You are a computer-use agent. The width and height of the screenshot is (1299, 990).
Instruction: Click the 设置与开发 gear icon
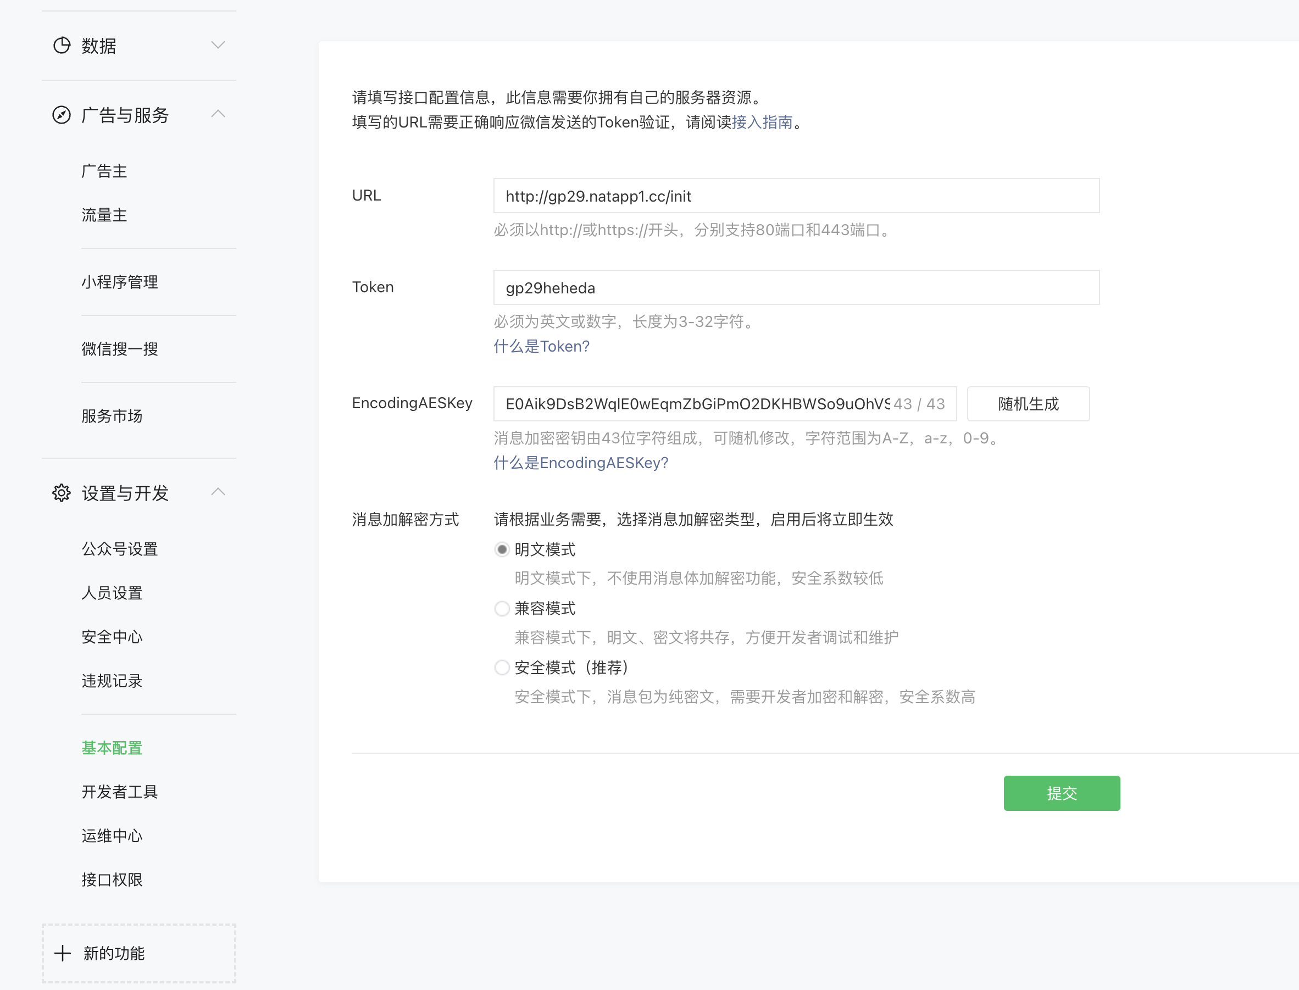coord(62,493)
